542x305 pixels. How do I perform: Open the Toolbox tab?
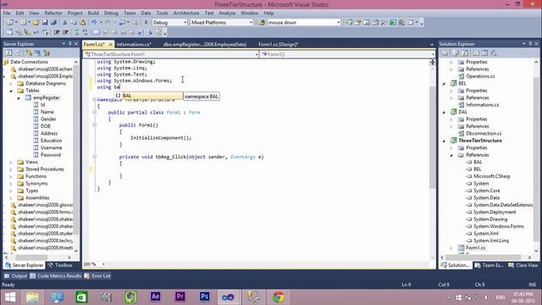(x=60, y=265)
